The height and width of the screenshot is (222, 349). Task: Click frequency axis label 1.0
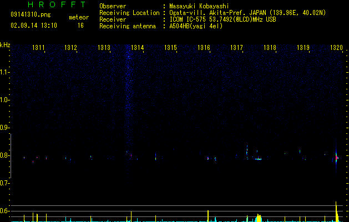4,100
